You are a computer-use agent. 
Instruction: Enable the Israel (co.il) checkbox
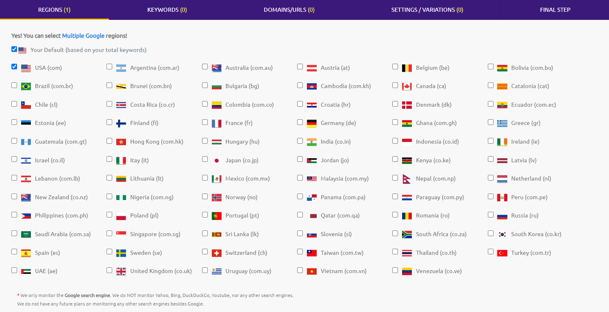[14, 159]
